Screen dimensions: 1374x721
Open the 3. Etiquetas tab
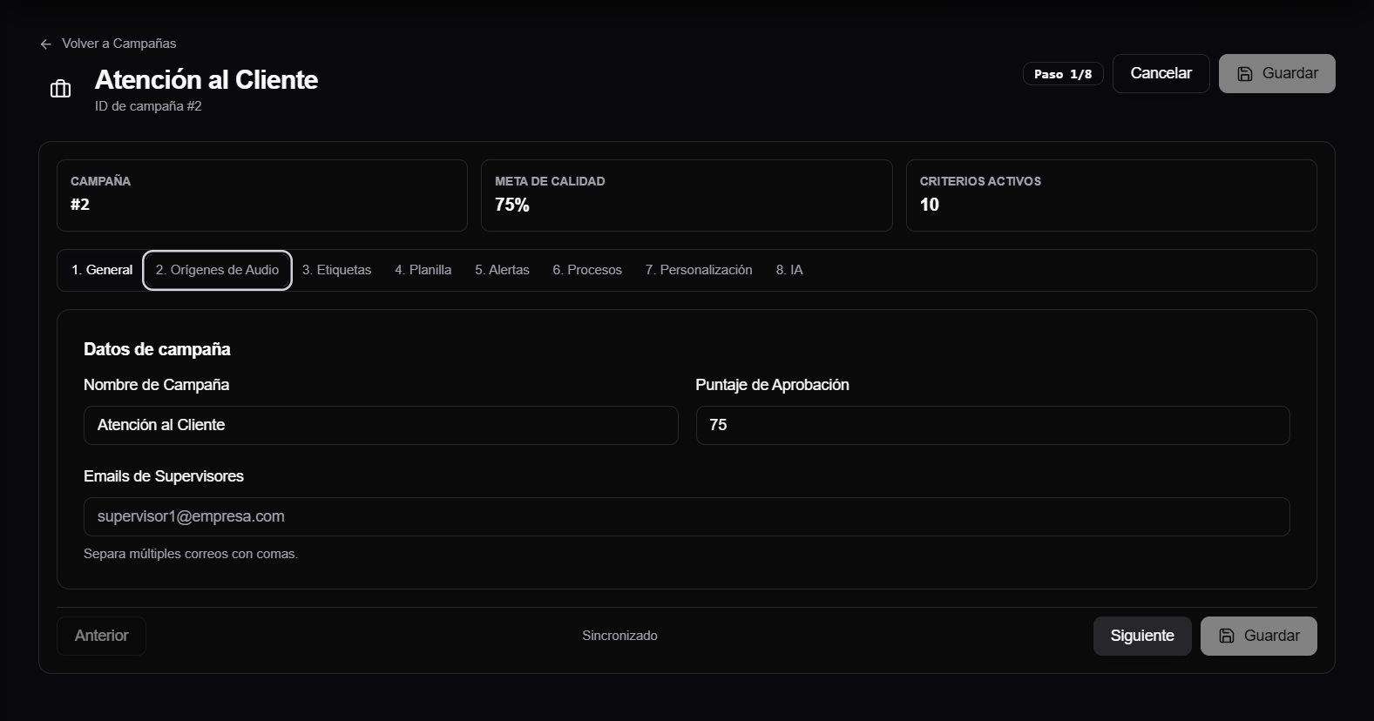tap(336, 270)
